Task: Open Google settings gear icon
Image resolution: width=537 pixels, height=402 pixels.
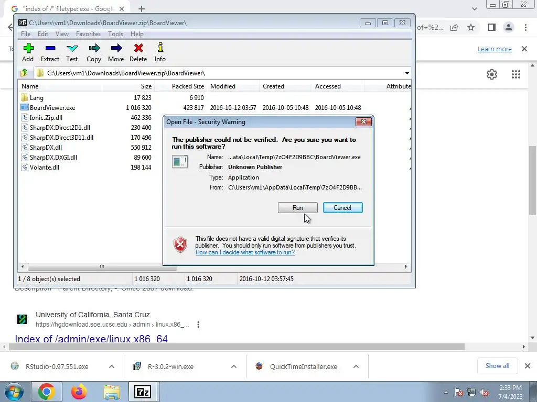Action: click(492, 74)
